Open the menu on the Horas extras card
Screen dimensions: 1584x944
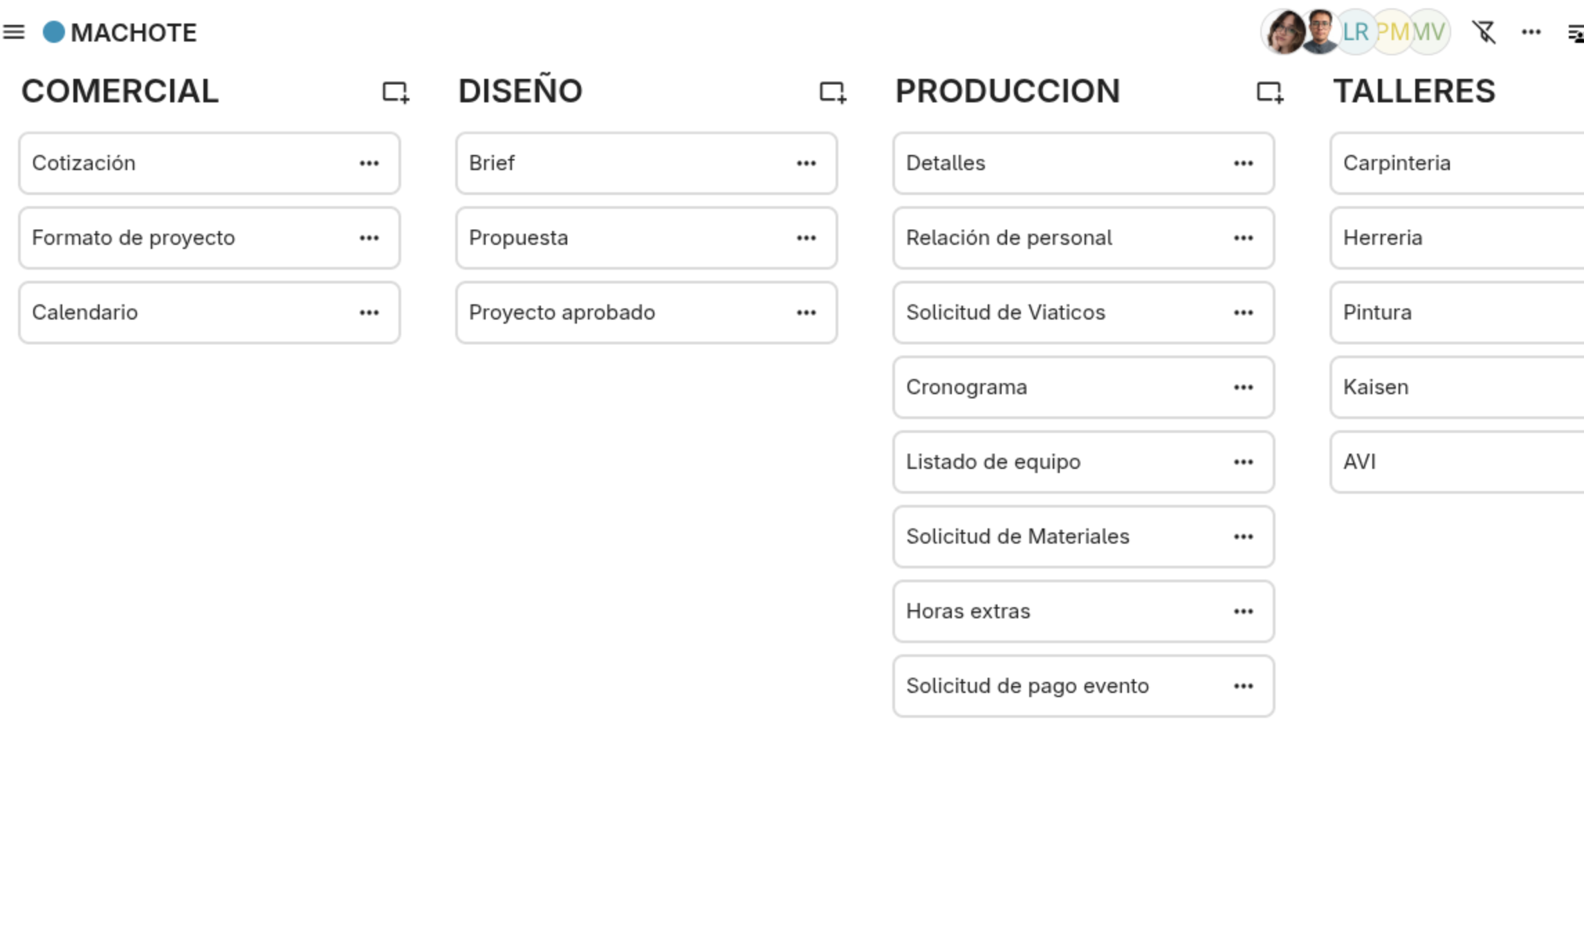(x=1244, y=611)
